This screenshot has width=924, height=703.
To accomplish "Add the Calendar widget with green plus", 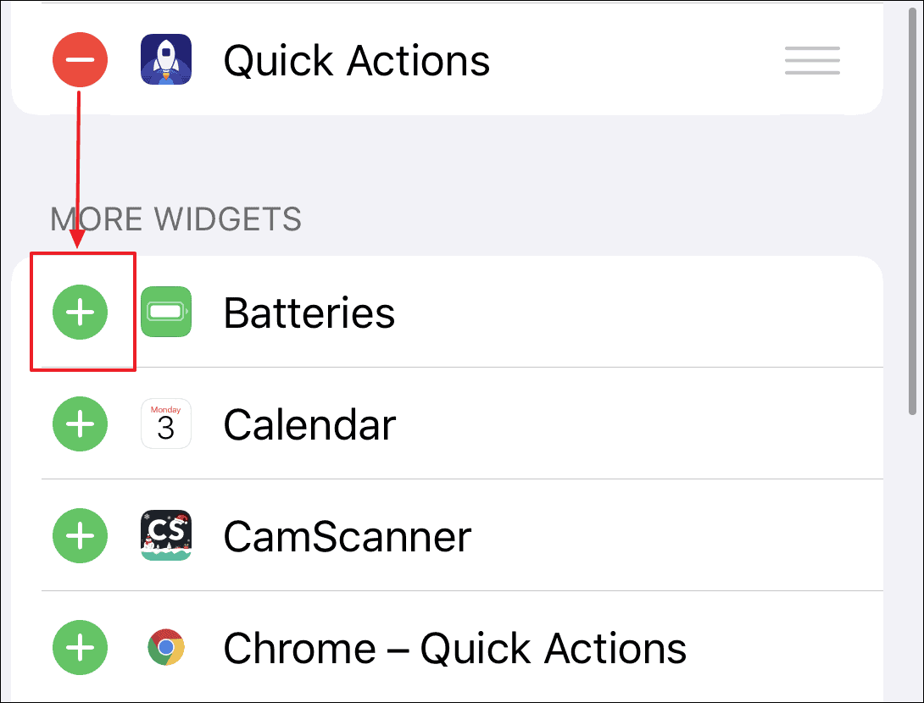I will tap(81, 424).
